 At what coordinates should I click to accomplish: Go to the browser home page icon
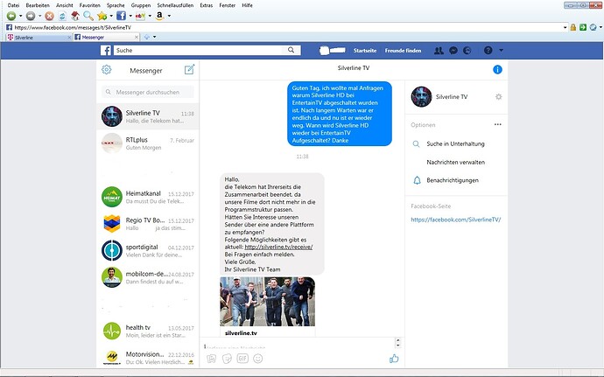click(75, 16)
